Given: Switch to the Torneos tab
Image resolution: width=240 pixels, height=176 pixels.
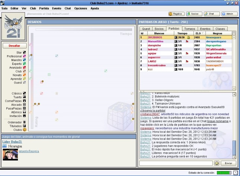Looking at the screenshot, I should [x=189, y=29].
